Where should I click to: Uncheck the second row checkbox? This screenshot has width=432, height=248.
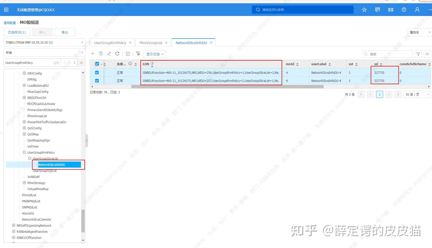(97, 80)
